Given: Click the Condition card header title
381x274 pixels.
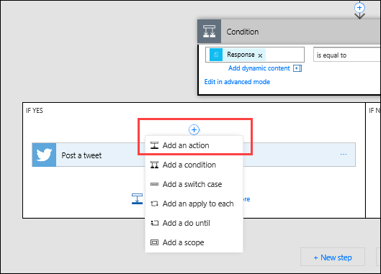Looking at the screenshot, I should click(243, 32).
